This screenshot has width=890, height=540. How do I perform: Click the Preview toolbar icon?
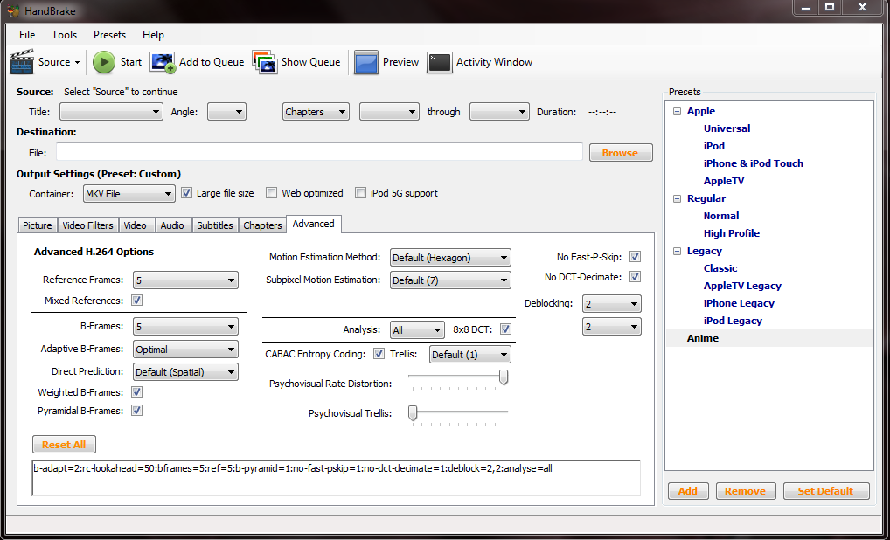[x=366, y=62]
